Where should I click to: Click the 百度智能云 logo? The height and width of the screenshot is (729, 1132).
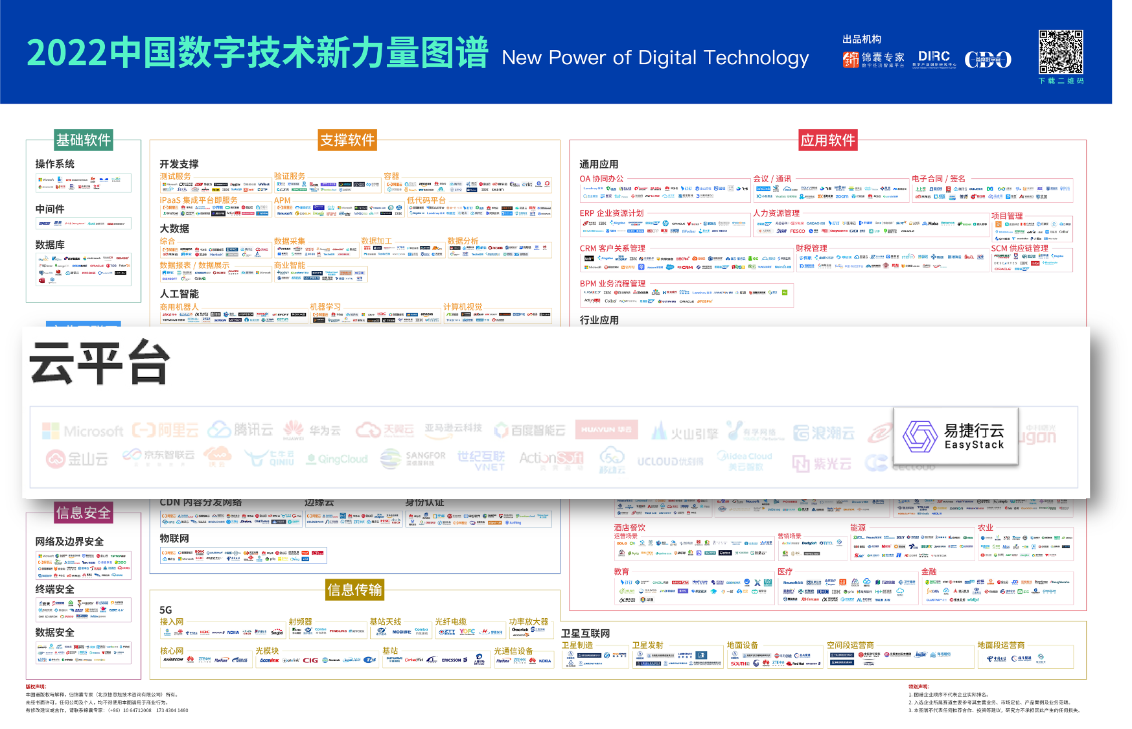click(529, 430)
